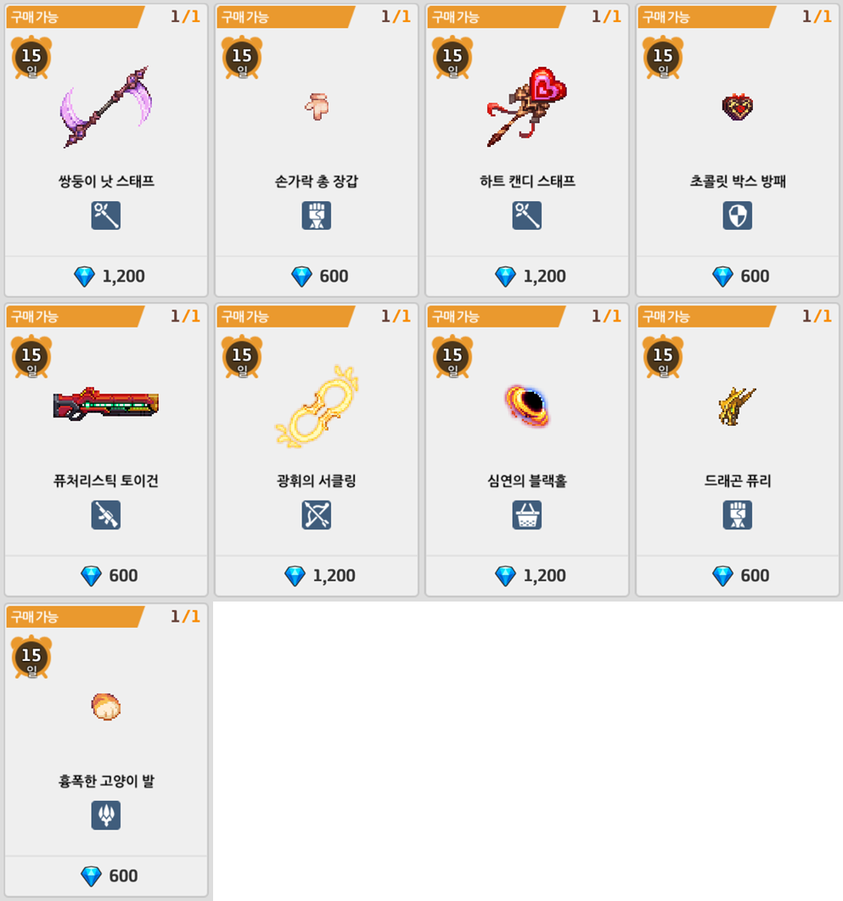Click the glove type icon under 손가락 총 장갑

coord(317,215)
